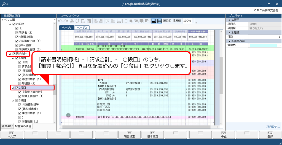Collapse the 2.座標 property section
This screenshot has height=145, width=282.
coord(229,33)
